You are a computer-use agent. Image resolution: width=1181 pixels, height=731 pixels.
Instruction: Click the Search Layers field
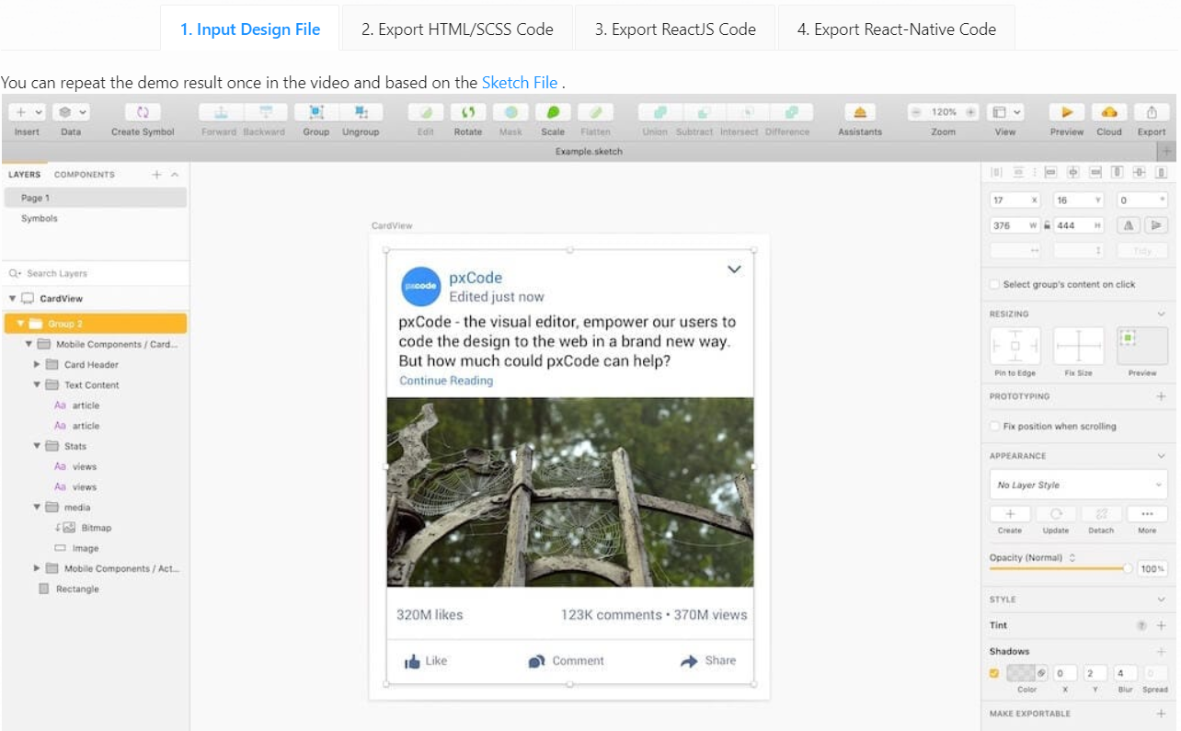(96, 273)
